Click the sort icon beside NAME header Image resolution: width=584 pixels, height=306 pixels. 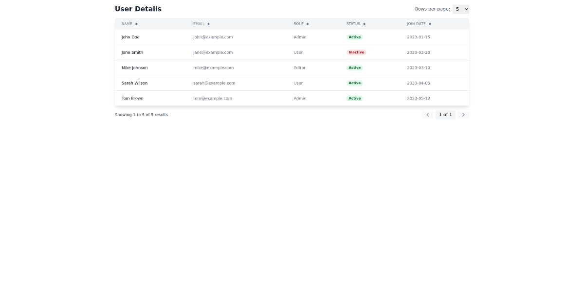[136, 23]
